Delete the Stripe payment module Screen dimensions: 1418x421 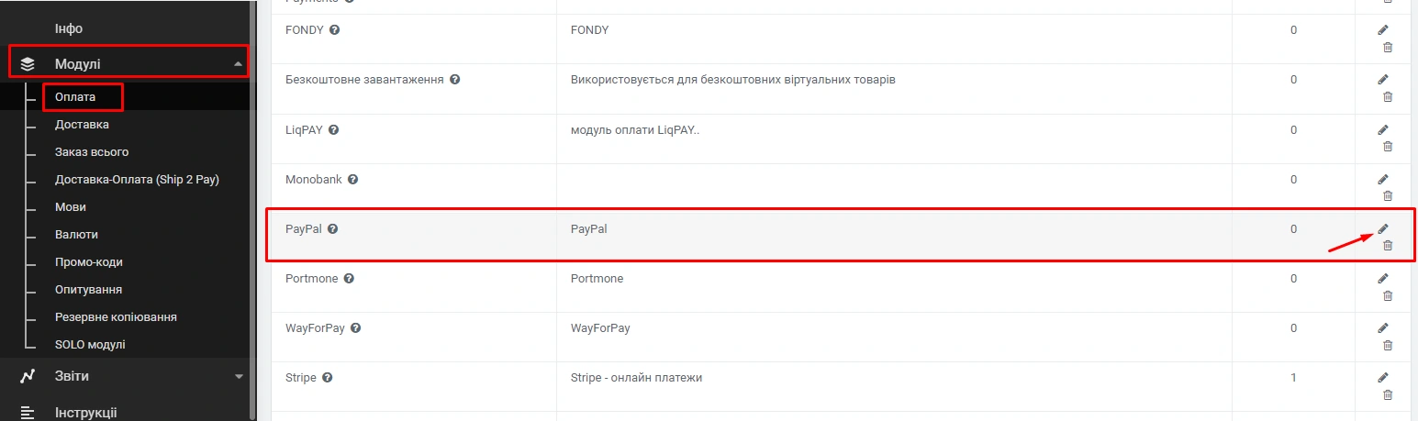click(x=1387, y=394)
